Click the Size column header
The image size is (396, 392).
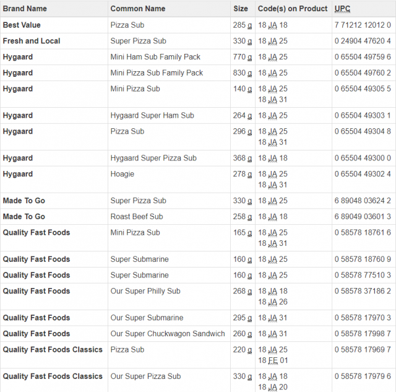click(241, 9)
